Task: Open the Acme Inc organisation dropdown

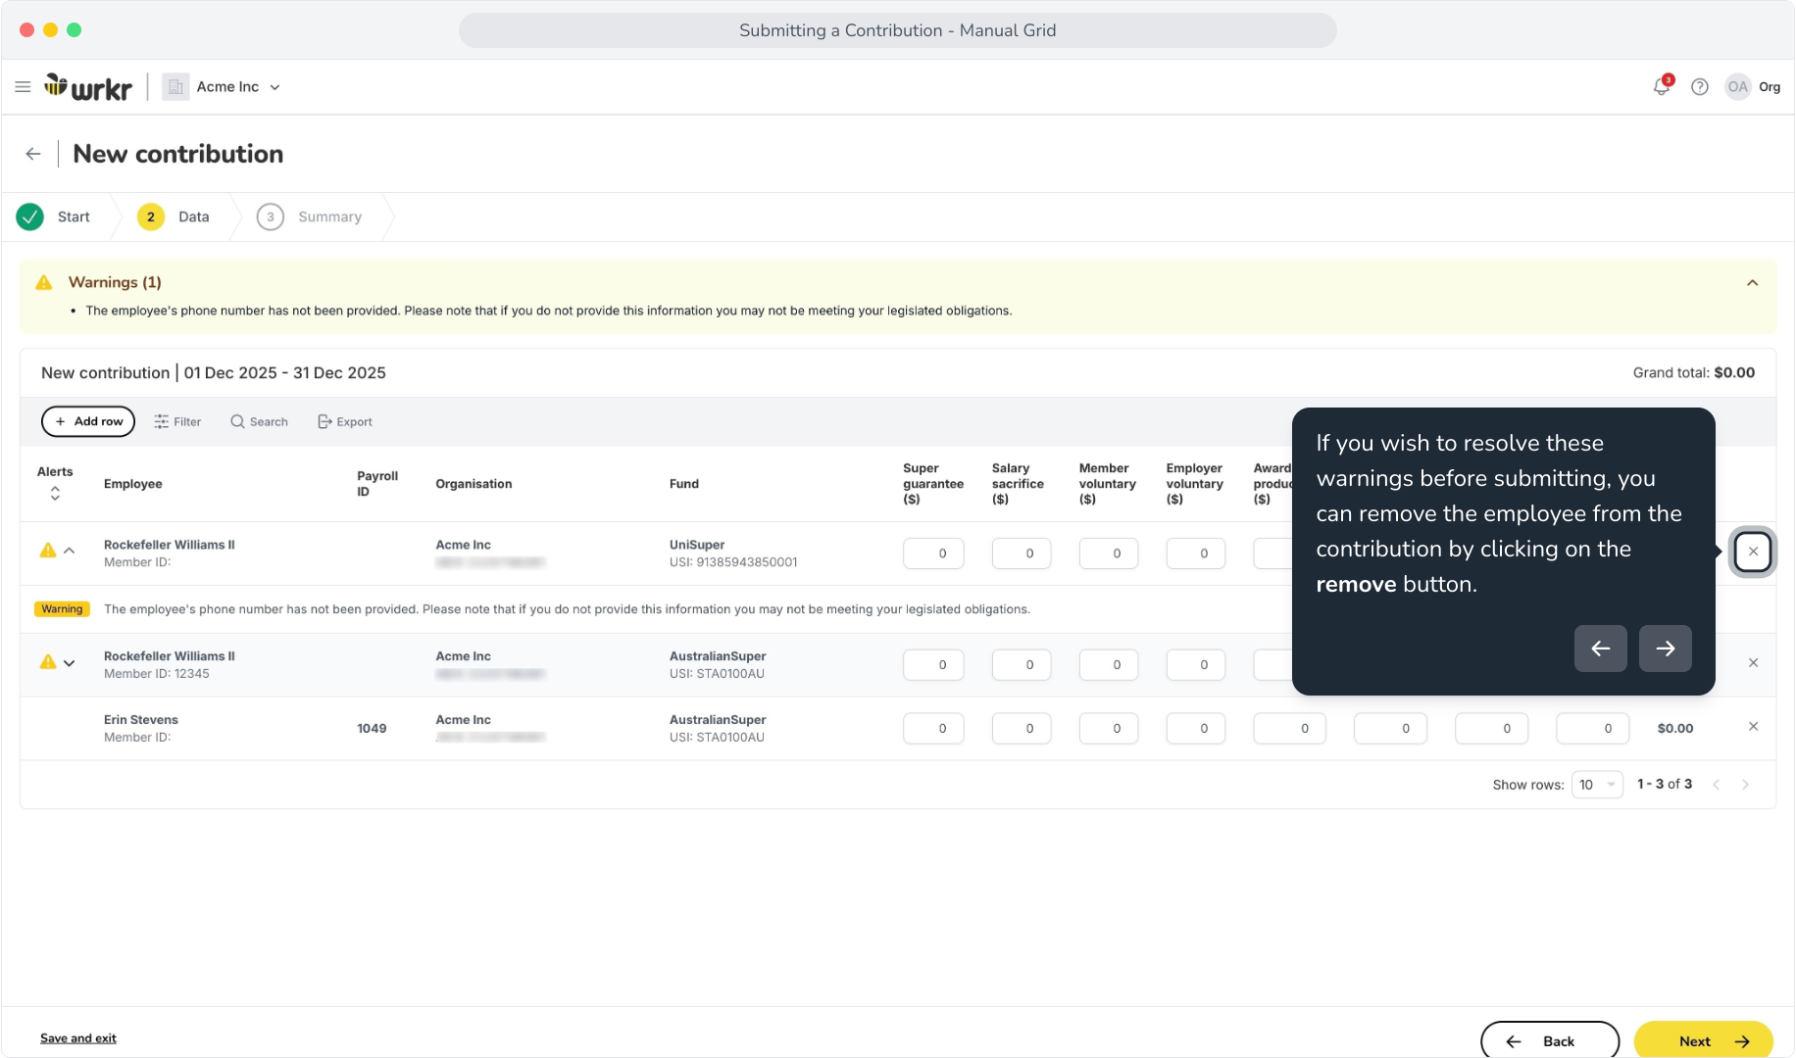Action: pos(223,87)
